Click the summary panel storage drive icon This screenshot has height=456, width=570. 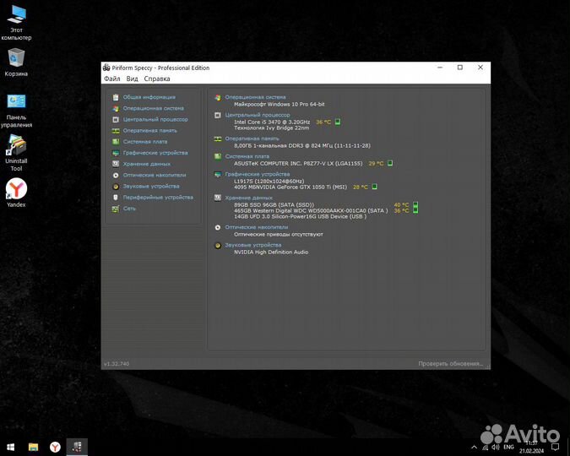(x=218, y=198)
